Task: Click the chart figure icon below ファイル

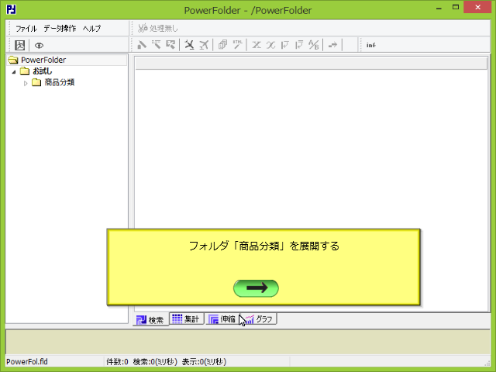Action: pyautogui.click(x=20, y=45)
